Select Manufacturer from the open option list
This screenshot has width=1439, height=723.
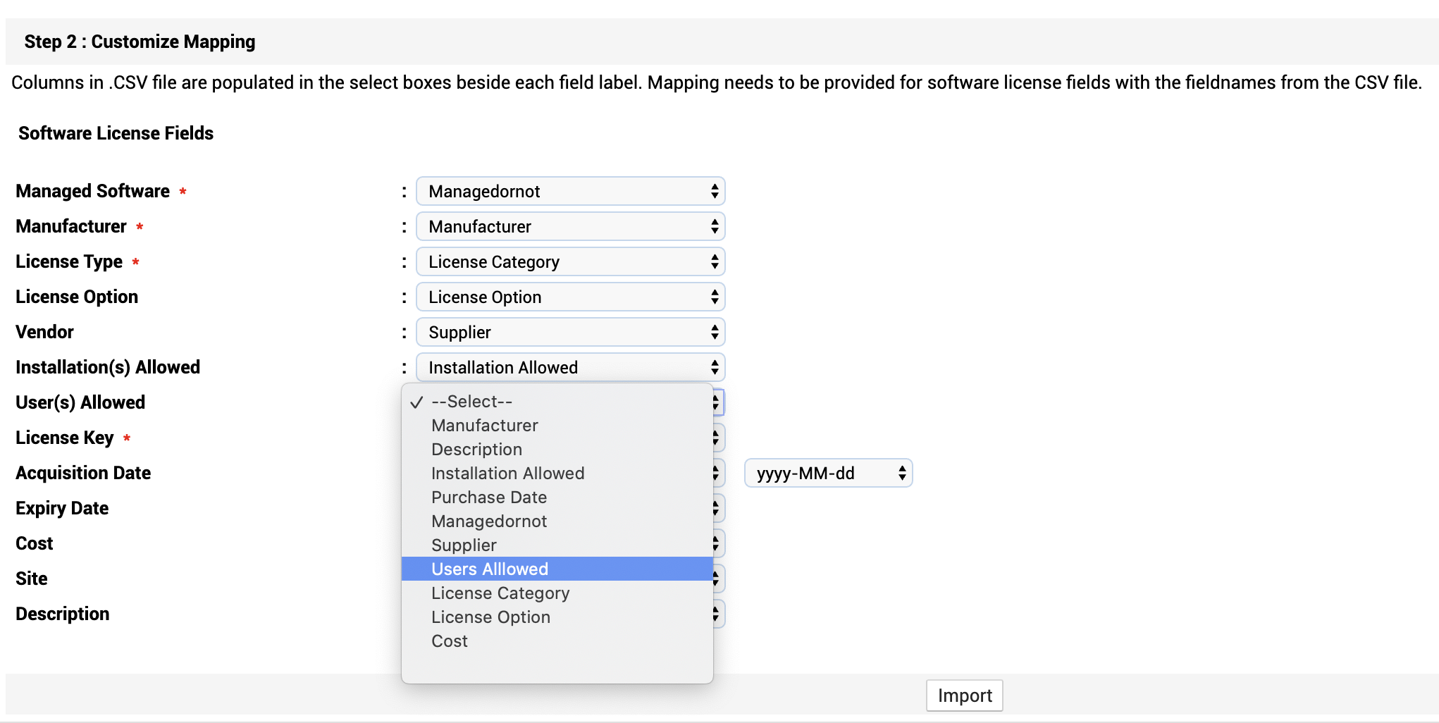tap(485, 426)
